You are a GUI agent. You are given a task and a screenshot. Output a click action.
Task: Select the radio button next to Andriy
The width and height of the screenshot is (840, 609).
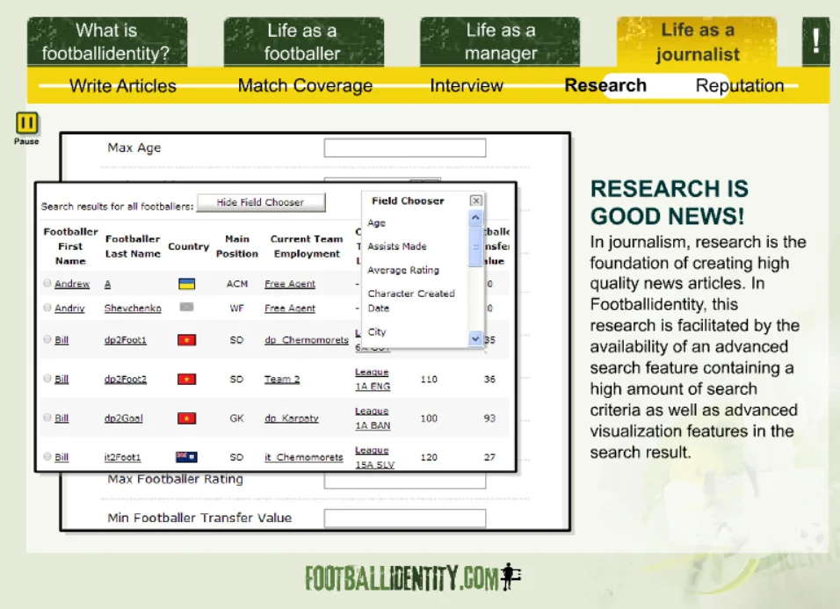coord(47,308)
